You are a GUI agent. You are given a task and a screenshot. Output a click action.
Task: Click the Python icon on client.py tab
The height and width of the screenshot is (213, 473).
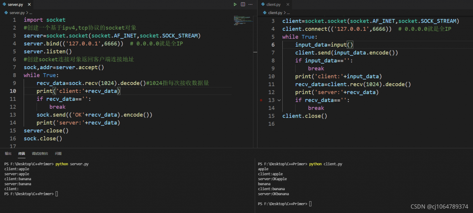click(263, 4)
